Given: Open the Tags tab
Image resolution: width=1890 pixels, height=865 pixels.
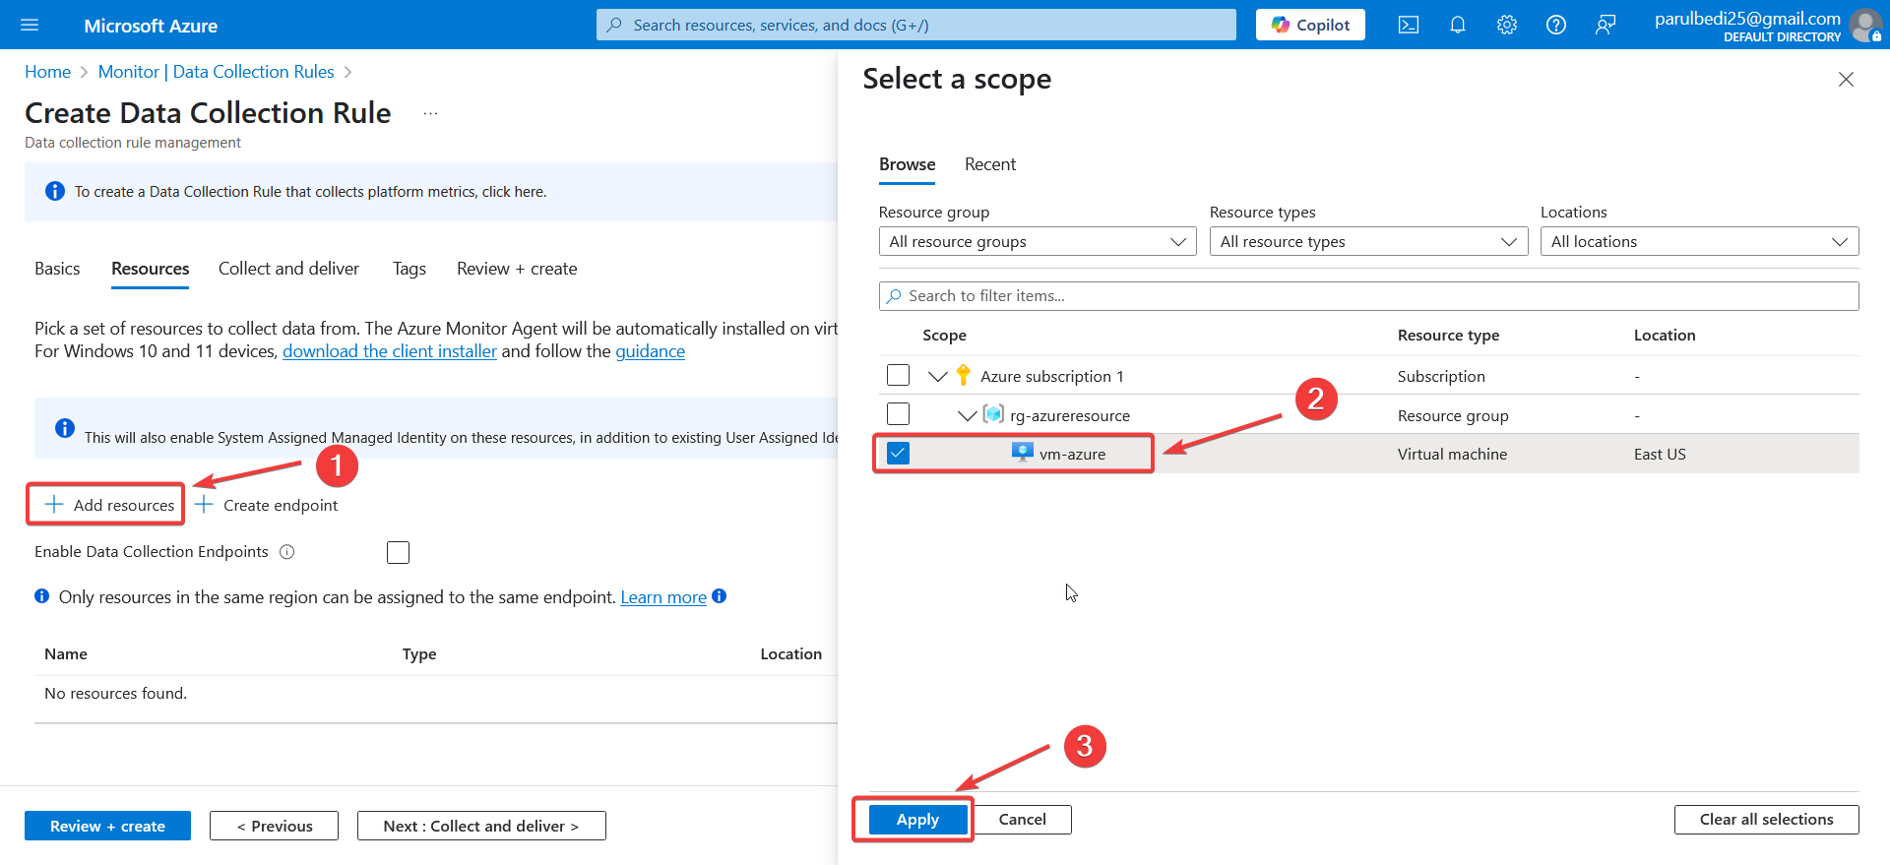Looking at the screenshot, I should tap(409, 269).
